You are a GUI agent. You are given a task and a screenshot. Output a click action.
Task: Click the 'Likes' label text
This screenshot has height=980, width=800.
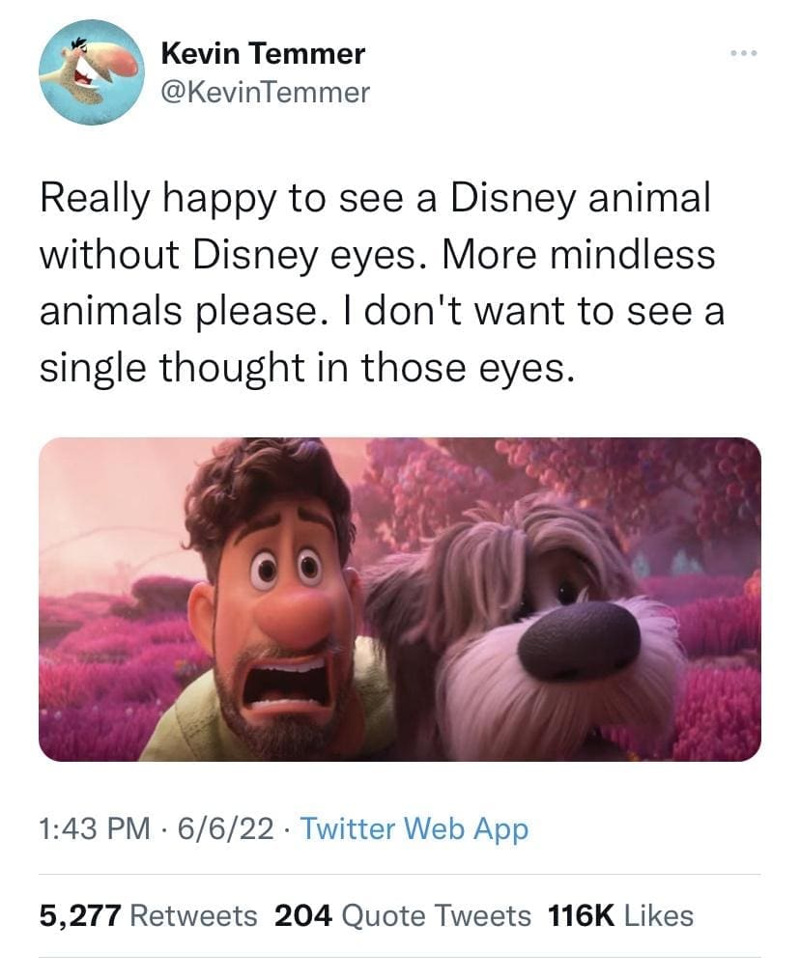point(659,915)
